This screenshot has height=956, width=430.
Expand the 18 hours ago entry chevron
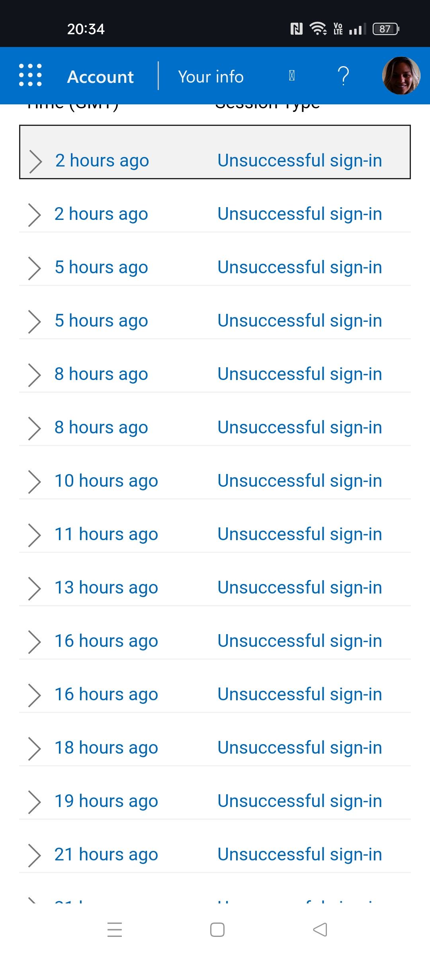tap(35, 748)
